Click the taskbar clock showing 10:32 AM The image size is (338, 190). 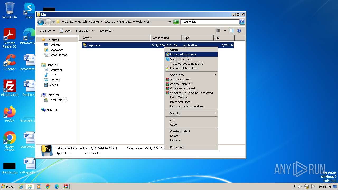325,187
